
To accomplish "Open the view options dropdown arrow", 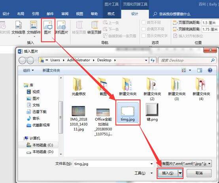I will (190, 70).
